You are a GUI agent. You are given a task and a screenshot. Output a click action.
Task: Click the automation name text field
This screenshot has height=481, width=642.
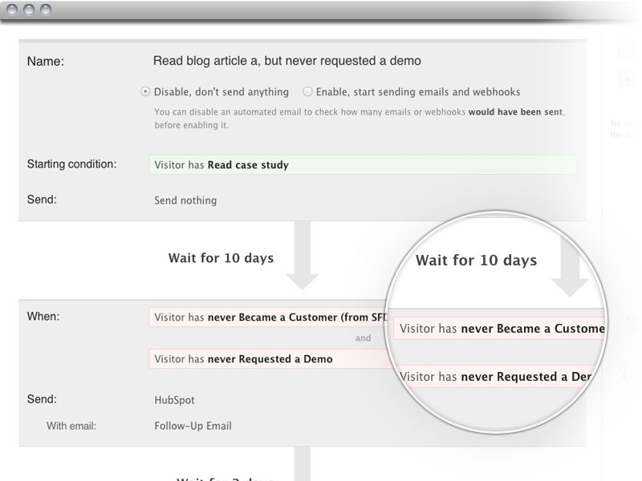click(286, 61)
